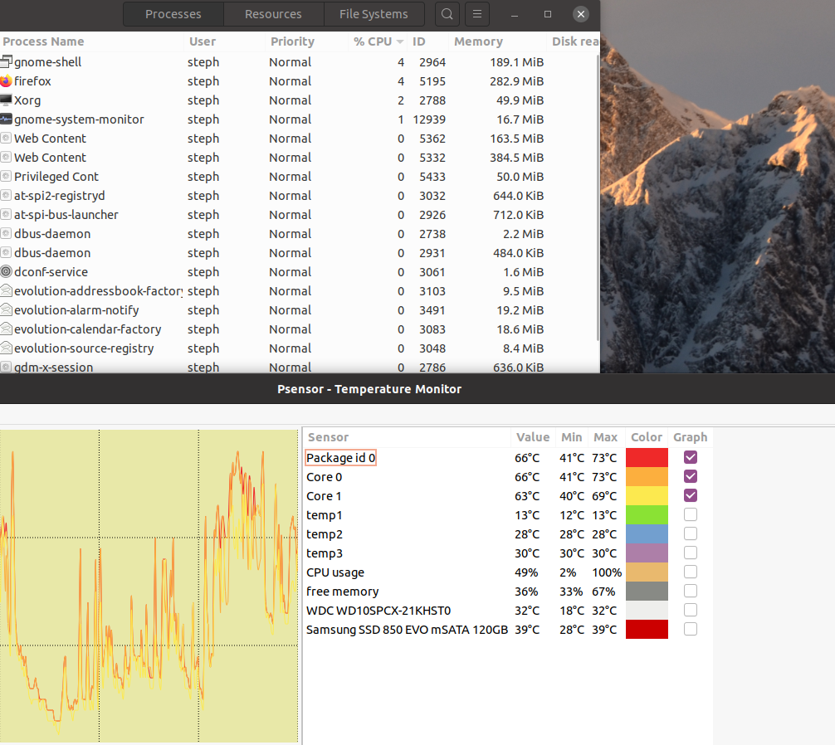This screenshot has width=835, height=745.
Task: Select the firefox process icon
Action: pyautogui.click(x=6, y=80)
